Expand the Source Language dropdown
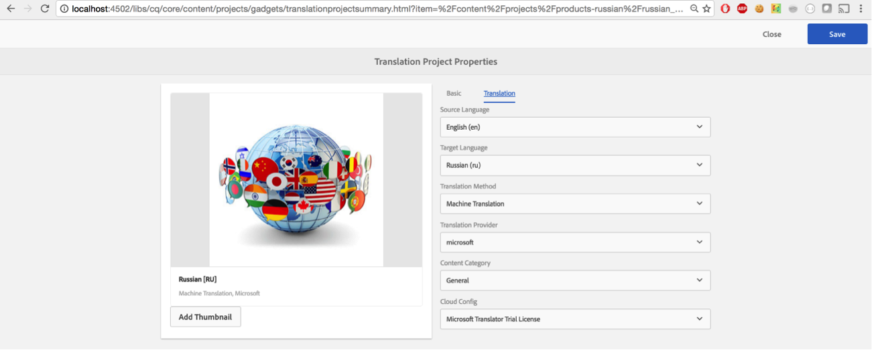This screenshot has height=350, width=872. [x=574, y=127]
